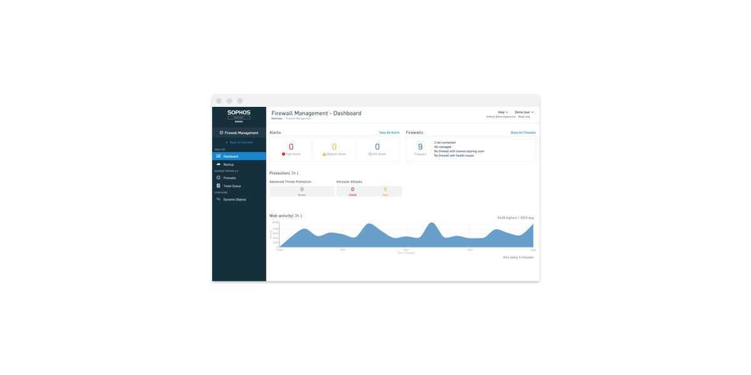Expand the Demo User dropdown

[524, 112]
